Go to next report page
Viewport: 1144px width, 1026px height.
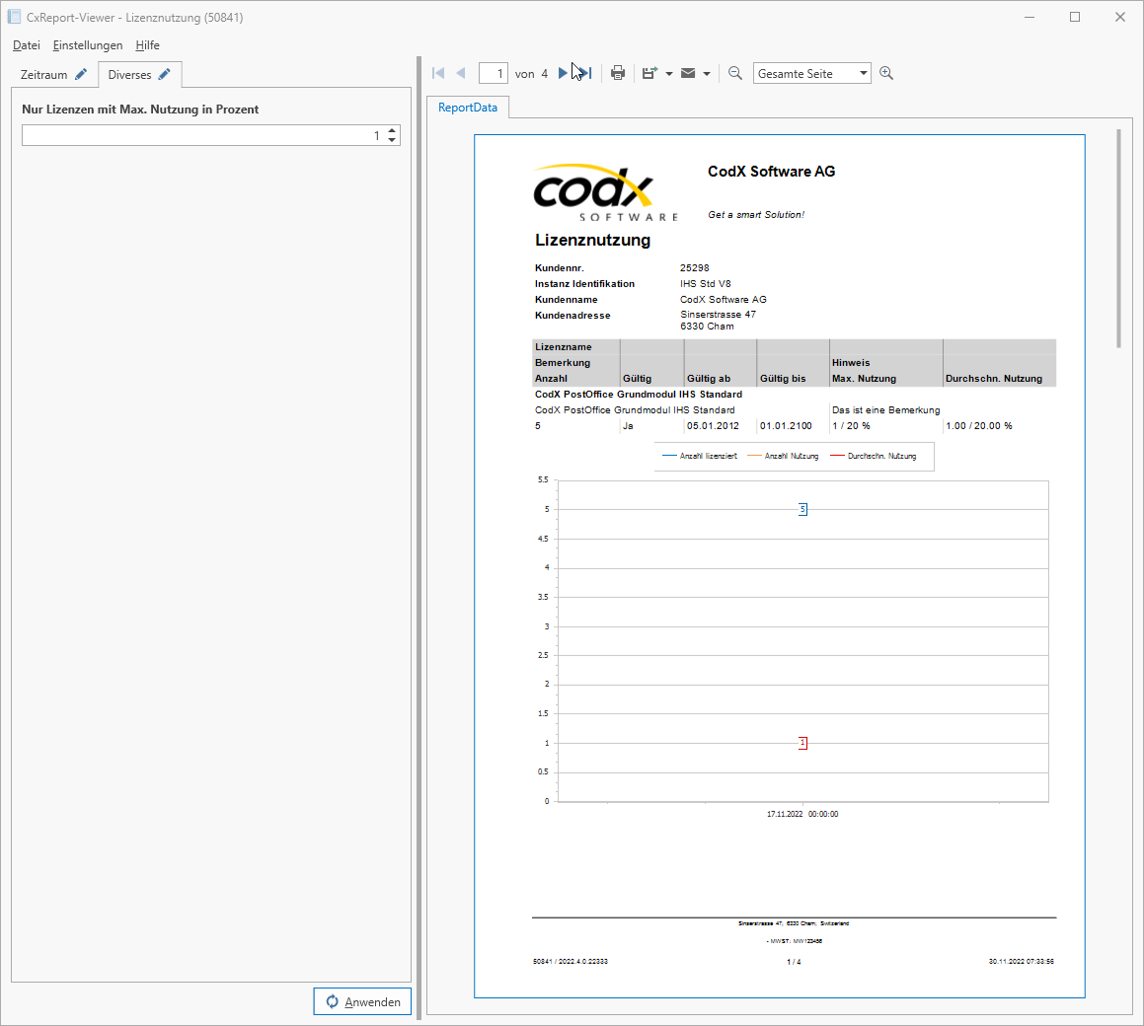[x=563, y=73]
